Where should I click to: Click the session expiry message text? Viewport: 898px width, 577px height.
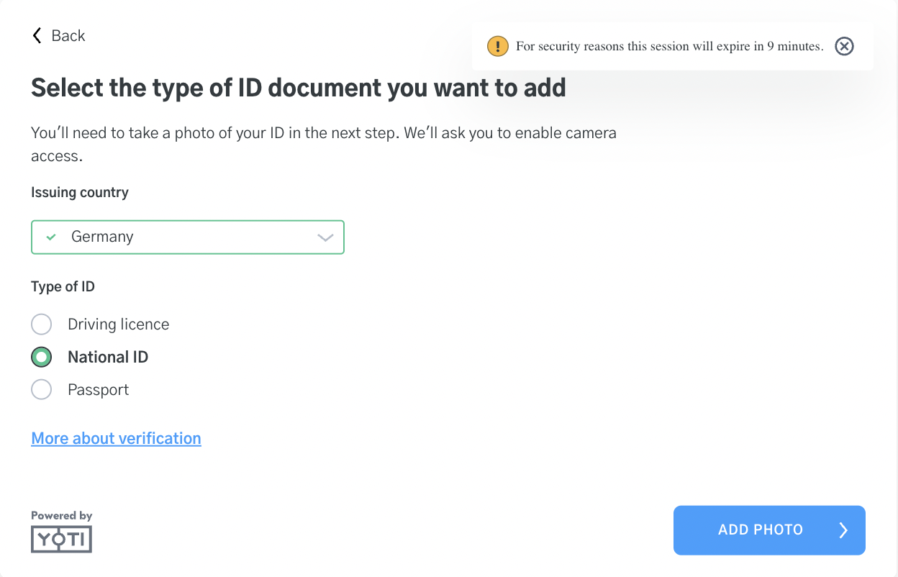669,47
